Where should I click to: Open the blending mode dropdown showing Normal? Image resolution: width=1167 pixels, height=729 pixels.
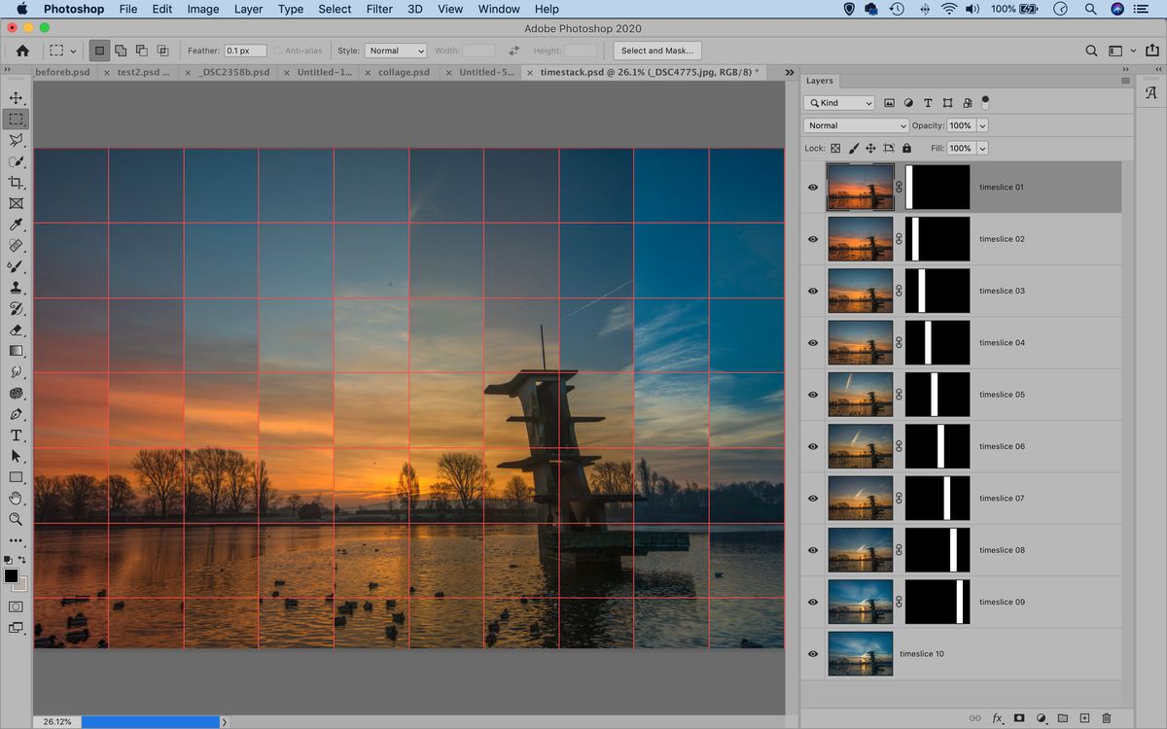[854, 124]
